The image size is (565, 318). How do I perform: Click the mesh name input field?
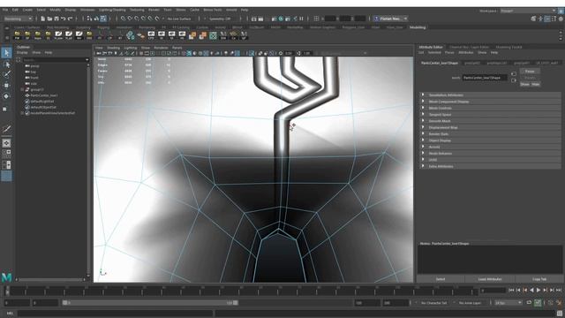tap(485, 78)
